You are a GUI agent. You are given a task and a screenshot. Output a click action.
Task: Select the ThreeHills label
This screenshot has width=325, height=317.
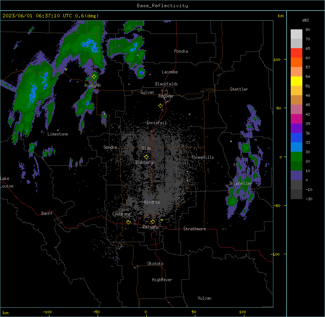[x=202, y=157]
